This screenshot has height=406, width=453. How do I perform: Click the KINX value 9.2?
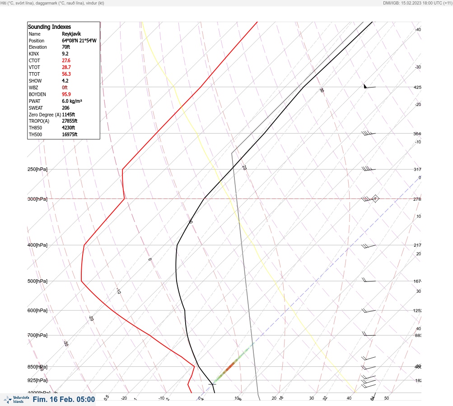(x=65, y=54)
